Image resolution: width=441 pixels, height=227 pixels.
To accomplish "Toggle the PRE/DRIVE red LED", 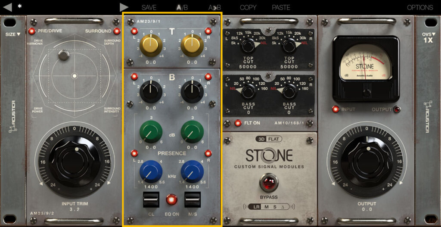I will click(32, 31).
